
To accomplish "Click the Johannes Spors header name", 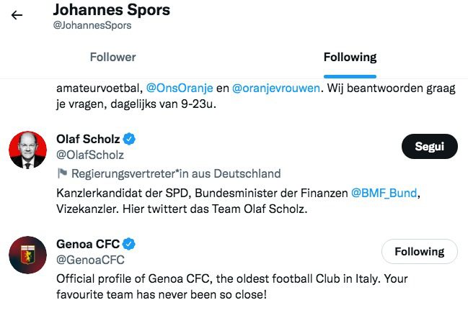I will tap(110, 10).
